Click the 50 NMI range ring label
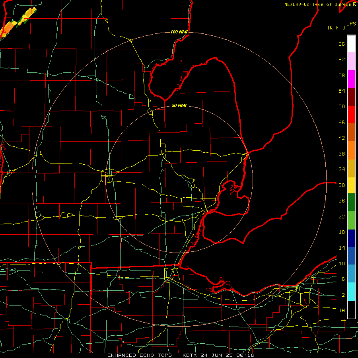 pyautogui.click(x=179, y=105)
